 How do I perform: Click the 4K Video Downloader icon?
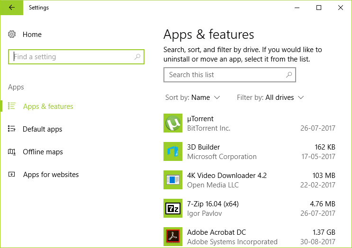(x=172, y=180)
